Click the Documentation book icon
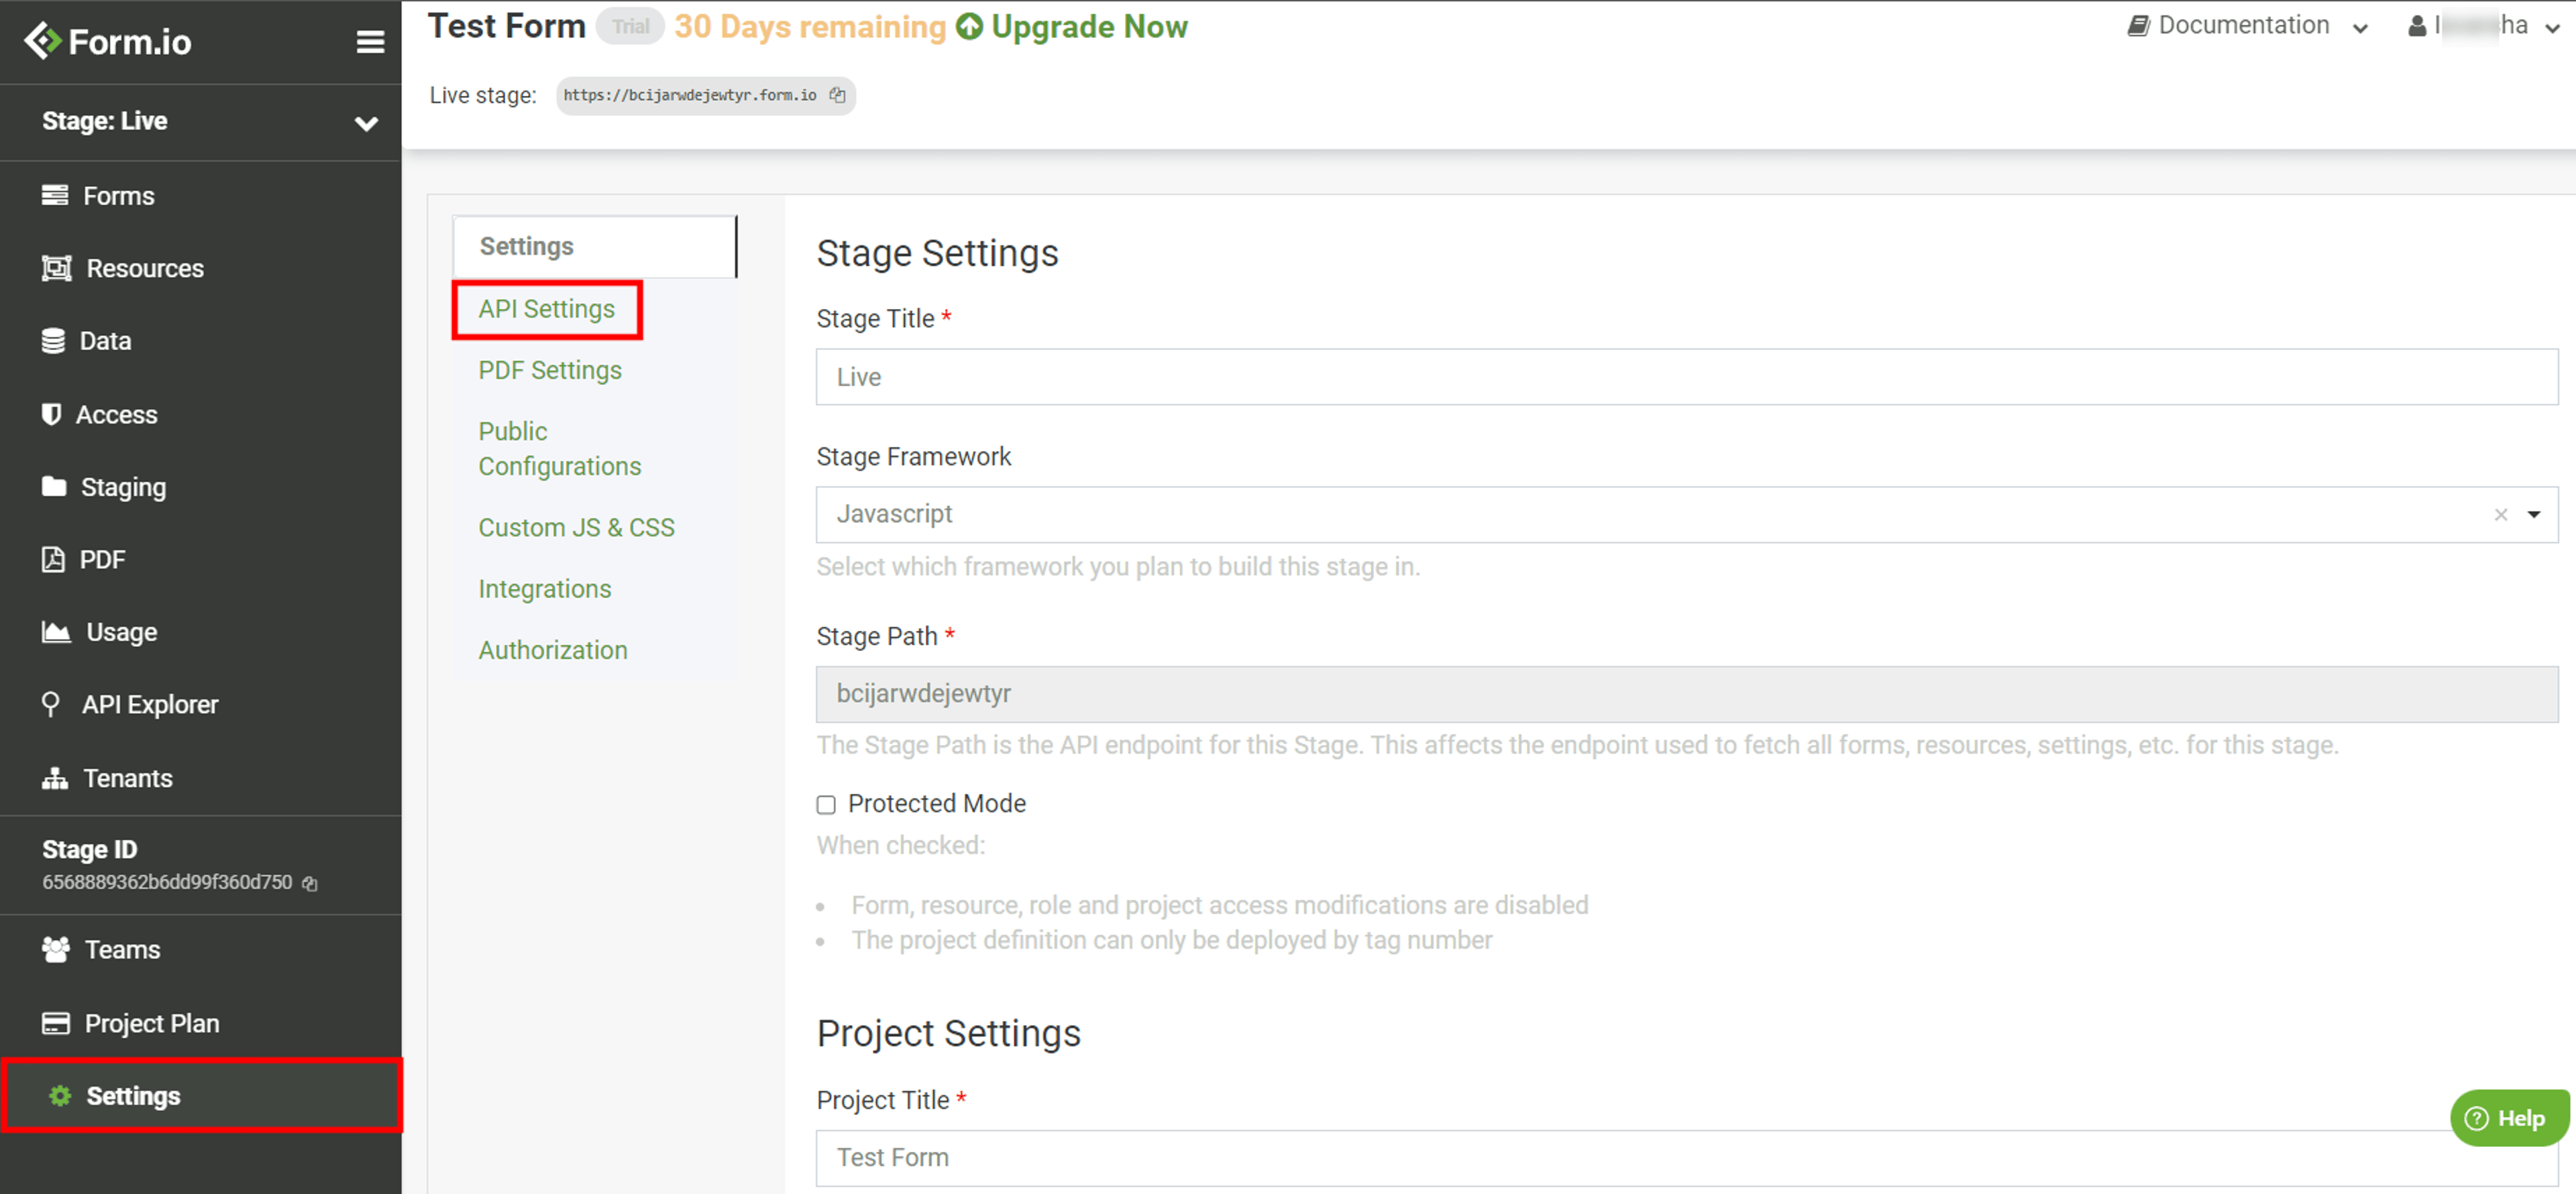The height and width of the screenshot is (1194, 2576). pyautogui.click(x=2138, y=25)
